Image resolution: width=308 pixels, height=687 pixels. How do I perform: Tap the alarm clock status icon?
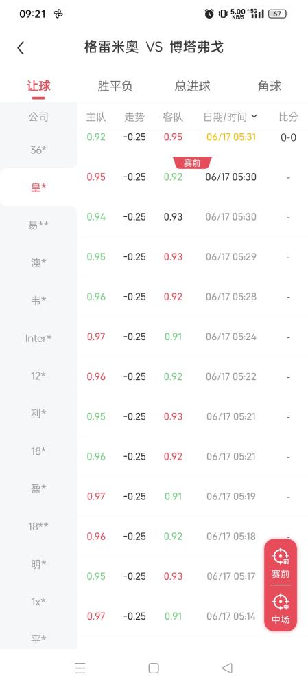(209, 14)
